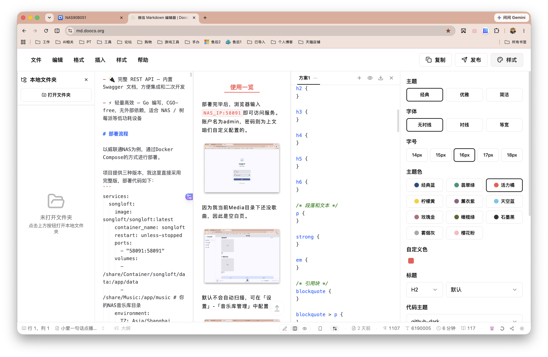Open the 方案1 tab options ellipsis
The height and width of the screenshot is (357, 548).
(315, 78)
